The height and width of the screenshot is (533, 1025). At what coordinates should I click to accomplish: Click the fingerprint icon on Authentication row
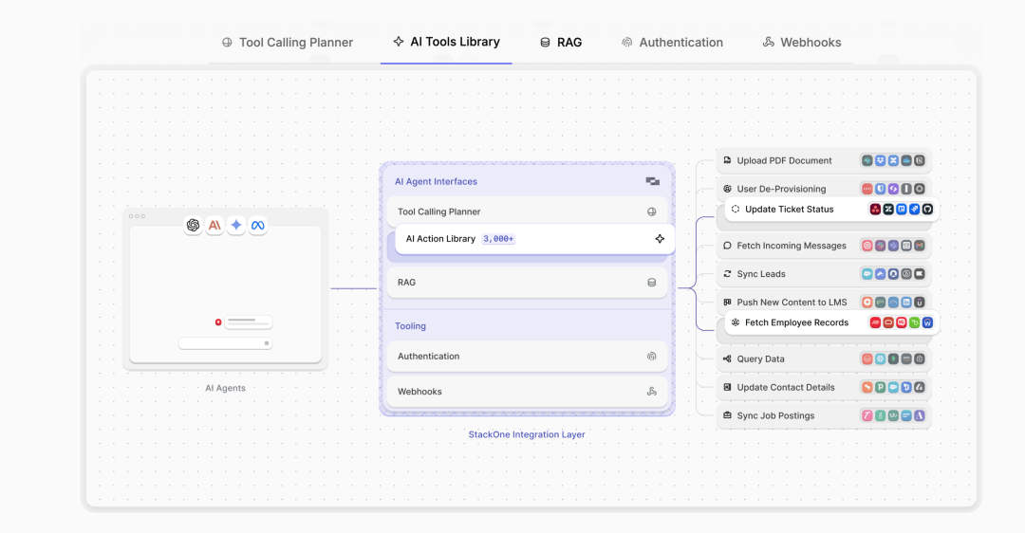click(x=652, y=356)
